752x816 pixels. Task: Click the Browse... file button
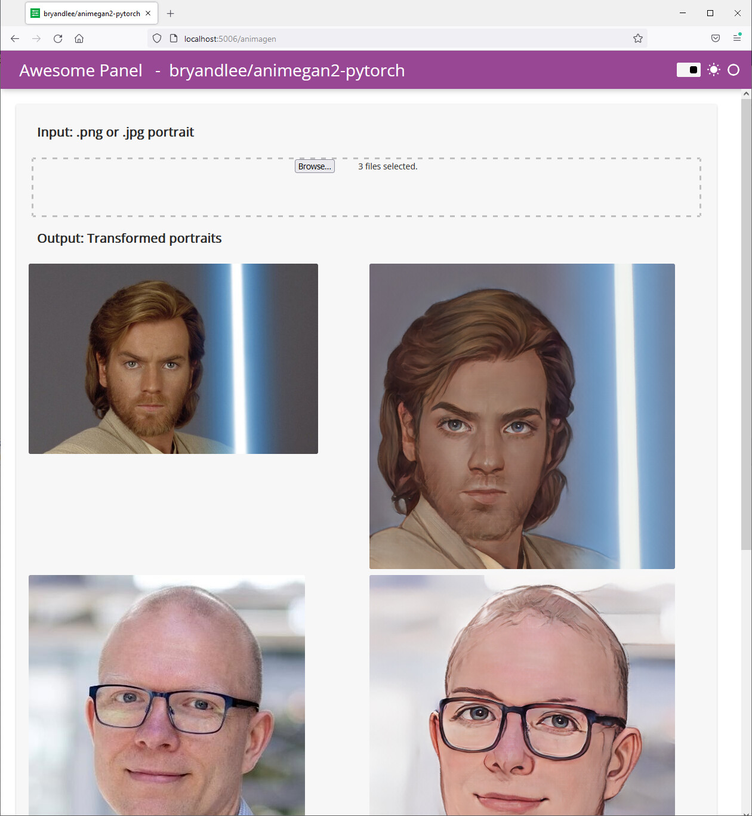click(315, 166)
